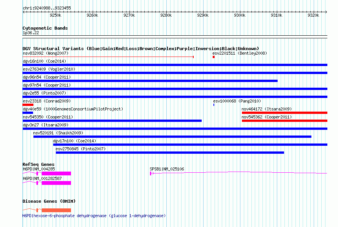This screenshot has height=227, width=338.
Task: Click the 9310k ruler tick label
Action: [276, 15]
